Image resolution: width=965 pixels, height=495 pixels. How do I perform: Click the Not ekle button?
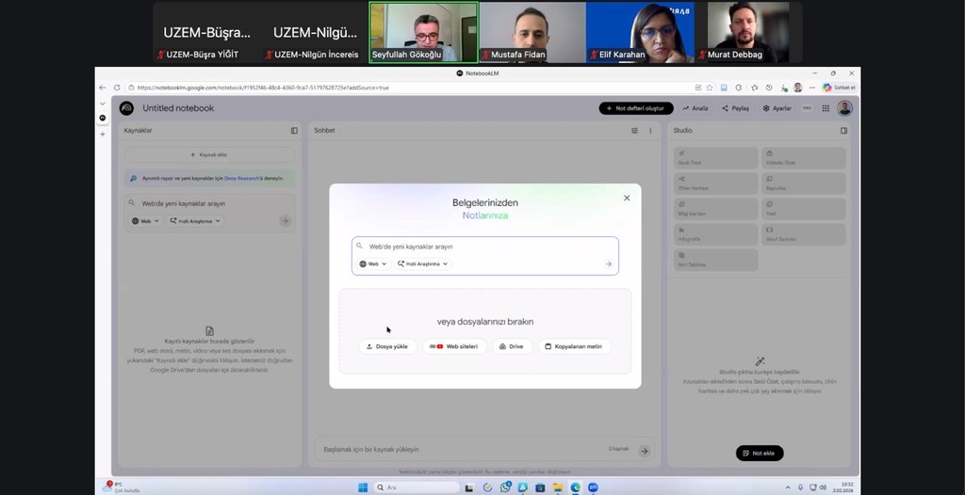click(x=759, y=454)
